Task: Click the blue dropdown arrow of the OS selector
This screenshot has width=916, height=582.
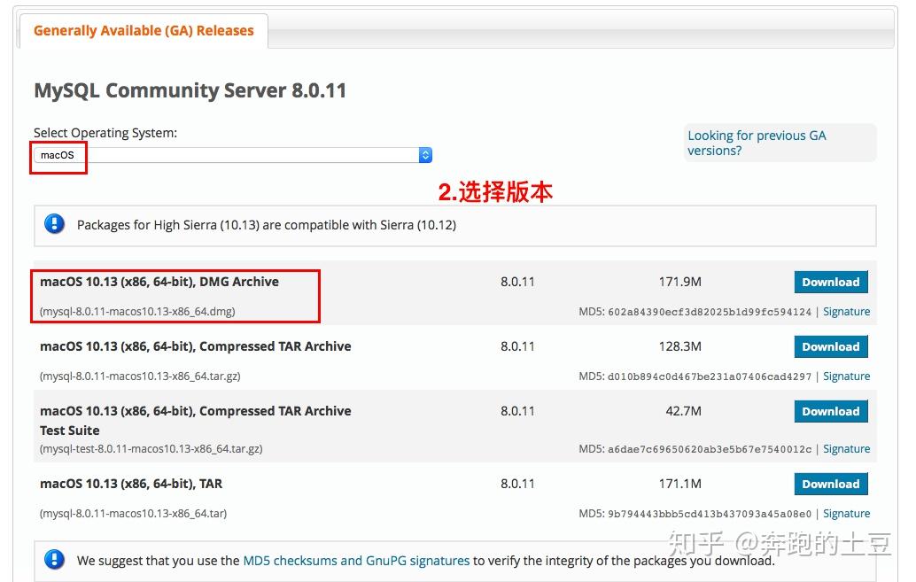Action: point(425,155)
